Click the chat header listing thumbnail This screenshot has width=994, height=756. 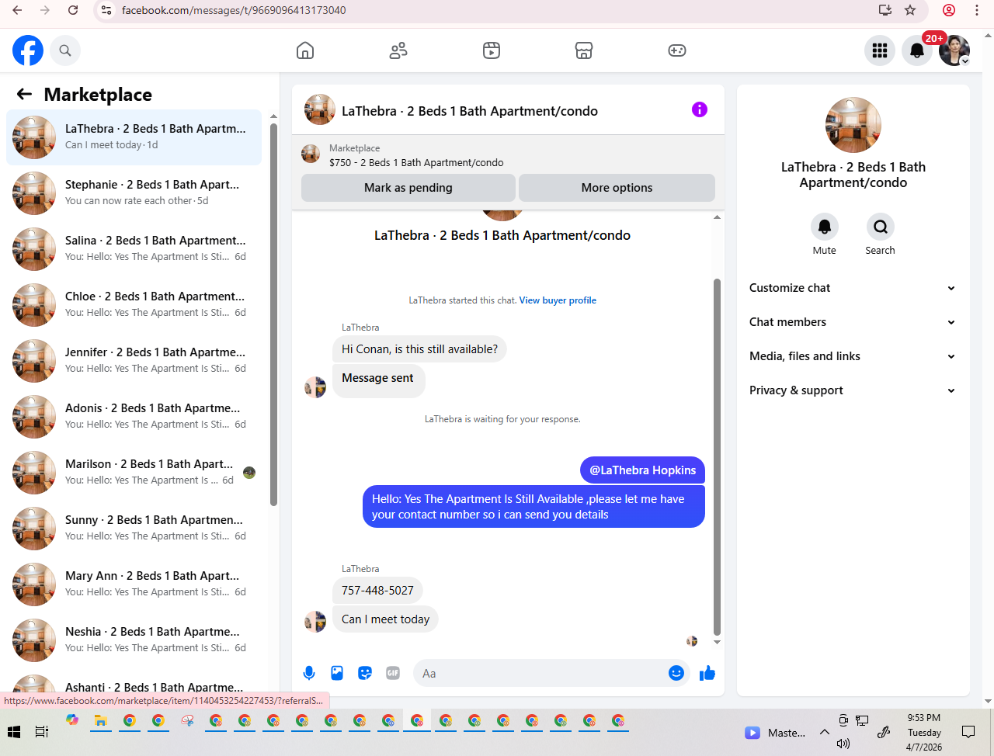coord(320,110)
